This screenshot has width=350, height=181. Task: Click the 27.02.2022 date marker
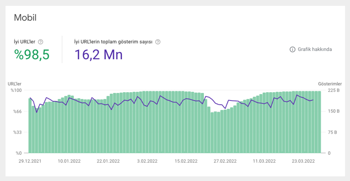225,161
